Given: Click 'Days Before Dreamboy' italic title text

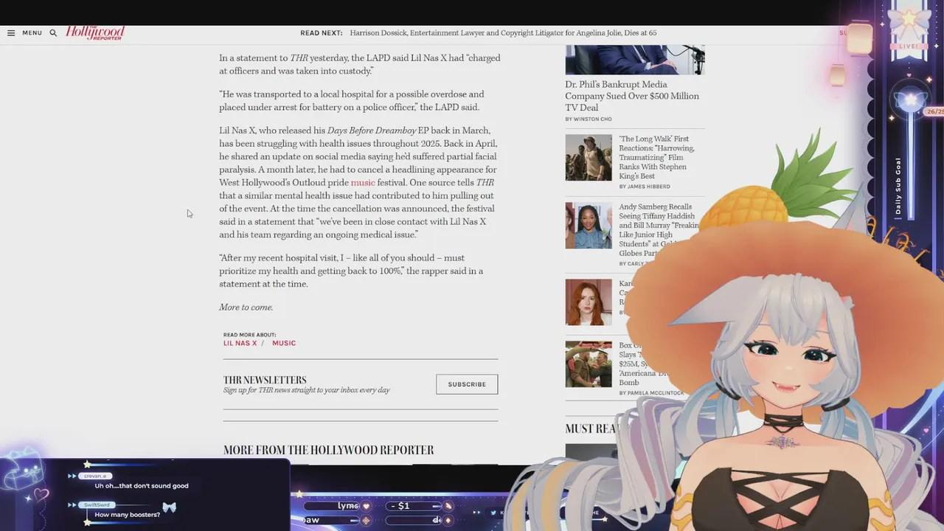Looking at the screenshot, I should click(x=372, y=131).
